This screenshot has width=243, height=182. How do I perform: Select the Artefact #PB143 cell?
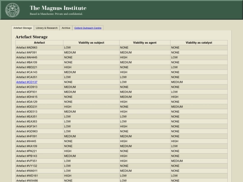[x=39, y=156]
